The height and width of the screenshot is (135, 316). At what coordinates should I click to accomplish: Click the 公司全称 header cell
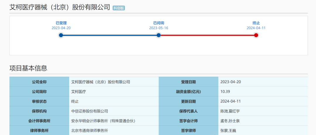coord(39,82)
